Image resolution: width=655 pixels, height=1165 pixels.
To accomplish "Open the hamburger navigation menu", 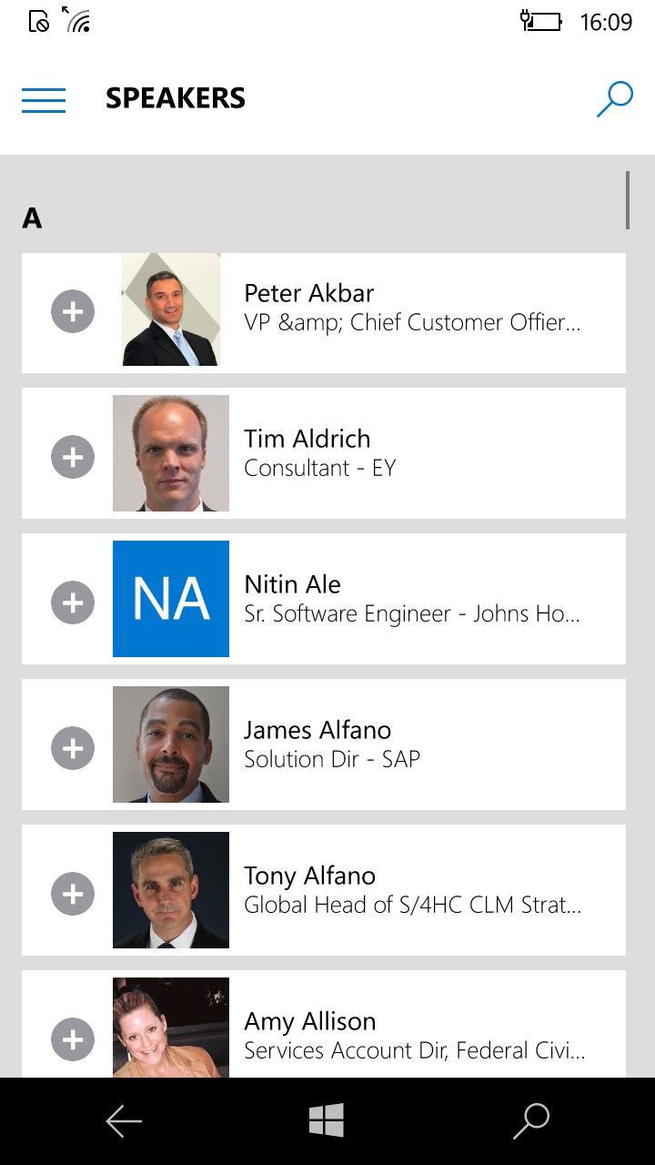I will [x=44, y=99].
